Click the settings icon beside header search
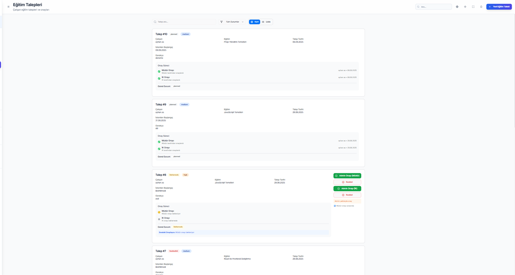Image resolution: width=515 pixels, height=275 pixels. pyautogui.click(x=457, y=7)
